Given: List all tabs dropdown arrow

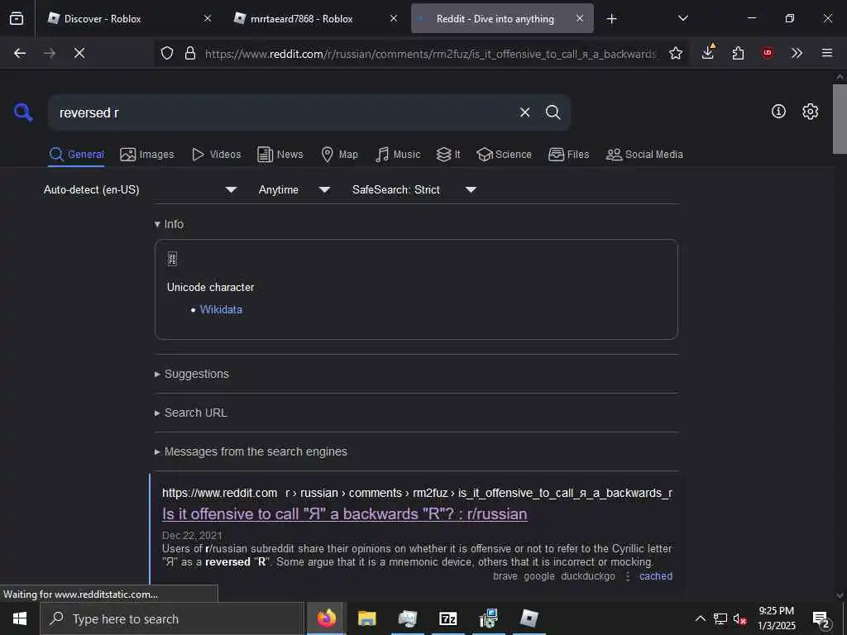Looking at the screenshot, I should coord(682,18).
